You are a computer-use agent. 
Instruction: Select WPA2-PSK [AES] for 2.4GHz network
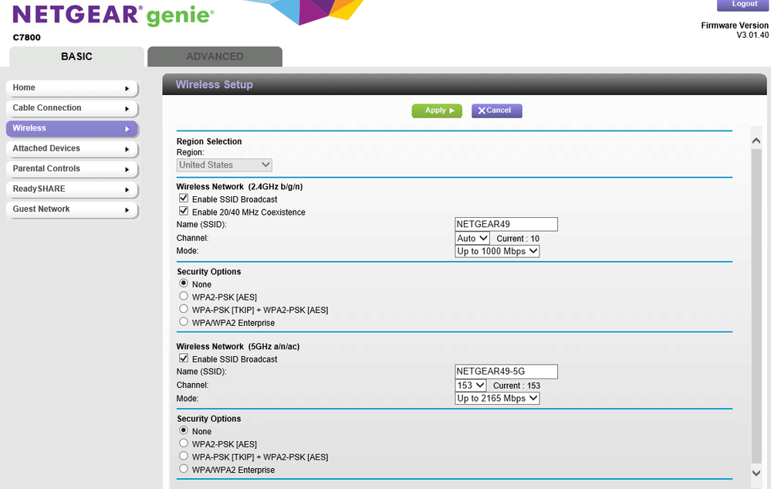[184, 296]
